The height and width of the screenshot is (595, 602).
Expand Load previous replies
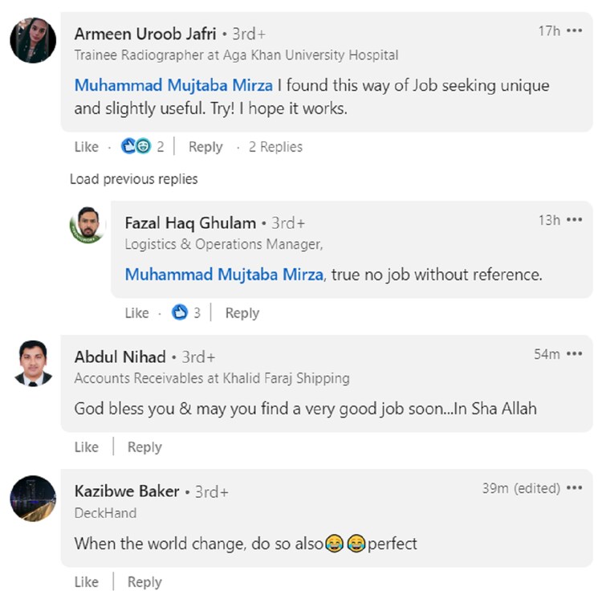(x=133, y=179)
